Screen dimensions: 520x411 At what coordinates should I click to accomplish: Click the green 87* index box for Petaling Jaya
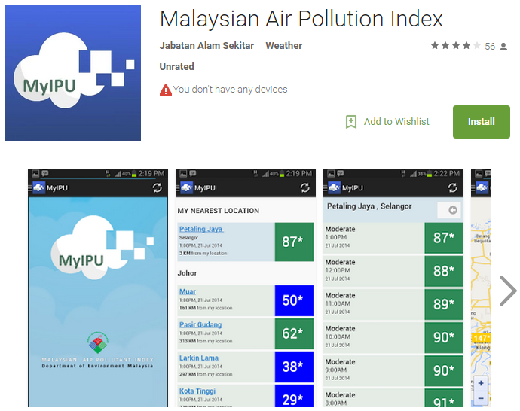tap(294, 242)
